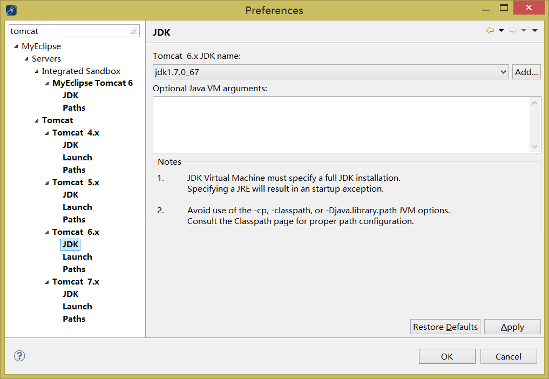This screenshot has width=549, height=379.
Task: Open the preferences view menu arrow
Action: point(534,30)
